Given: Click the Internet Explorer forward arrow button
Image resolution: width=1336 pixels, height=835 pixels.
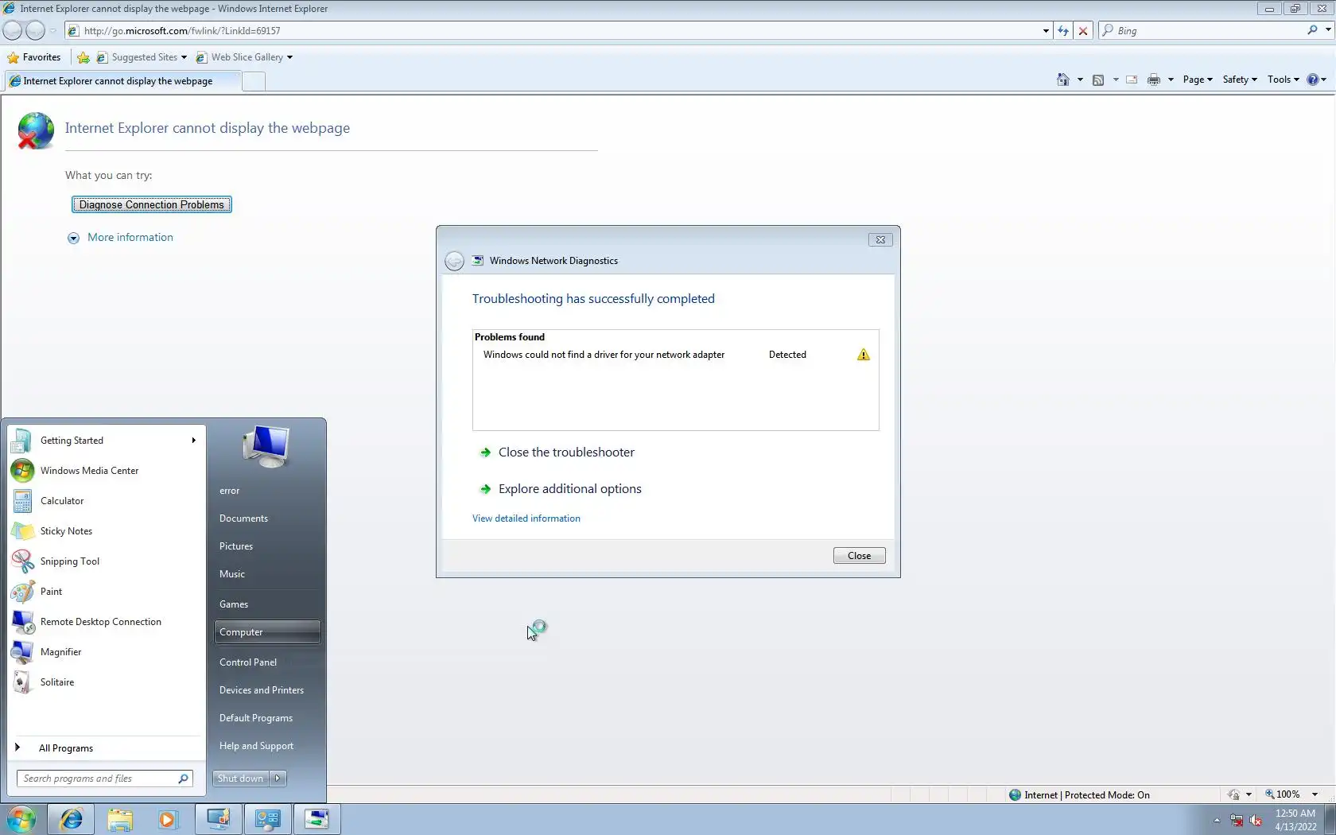Looking at the screenshot, I should pyautogui.click(x=35, y=31).
